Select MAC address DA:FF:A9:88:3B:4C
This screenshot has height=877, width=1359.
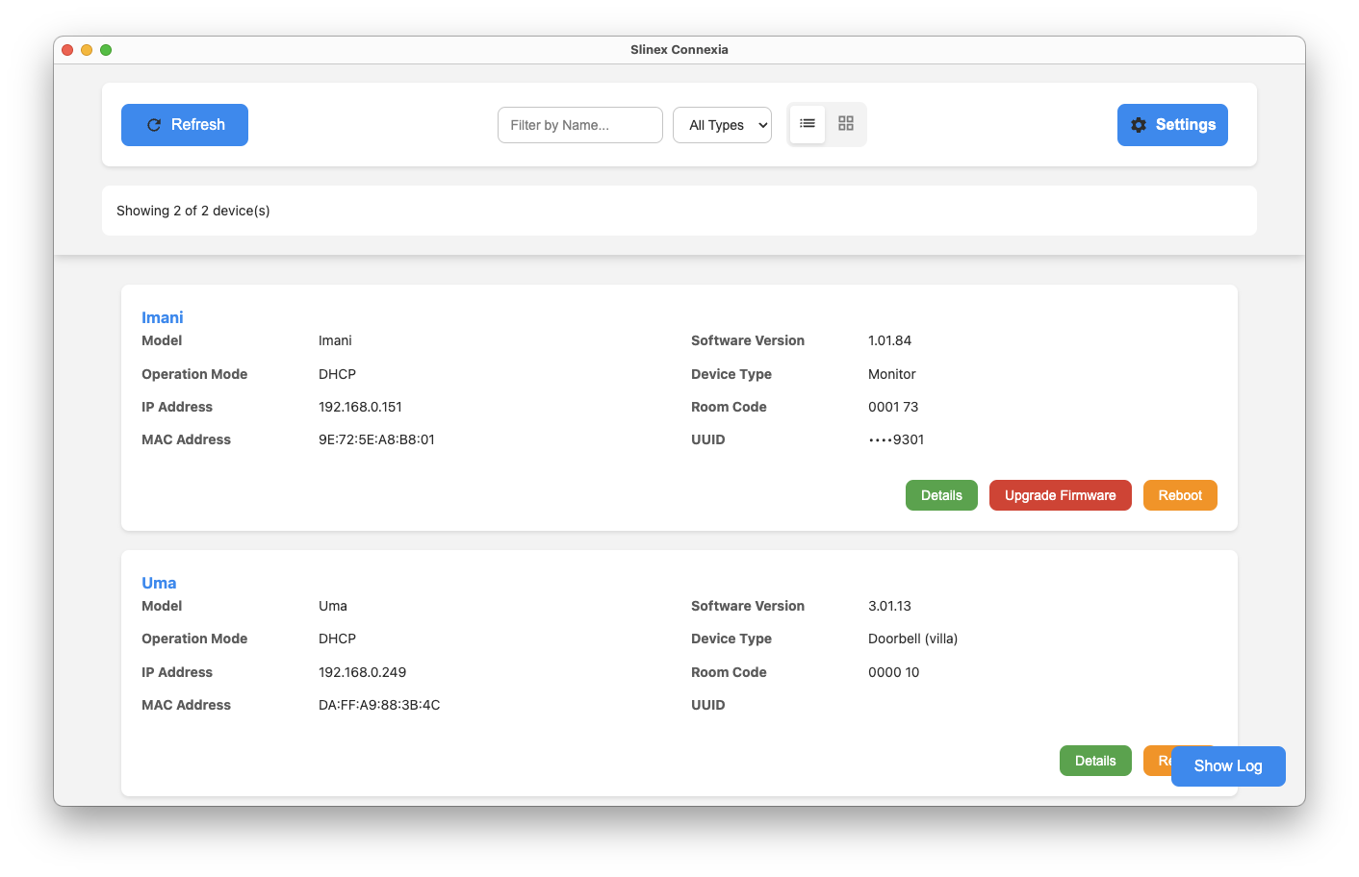click(379, 705)
